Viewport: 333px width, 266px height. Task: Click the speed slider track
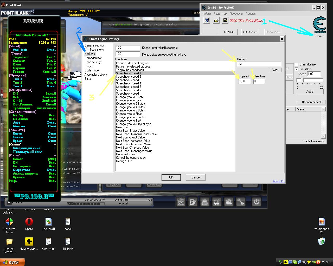[310, 80]
